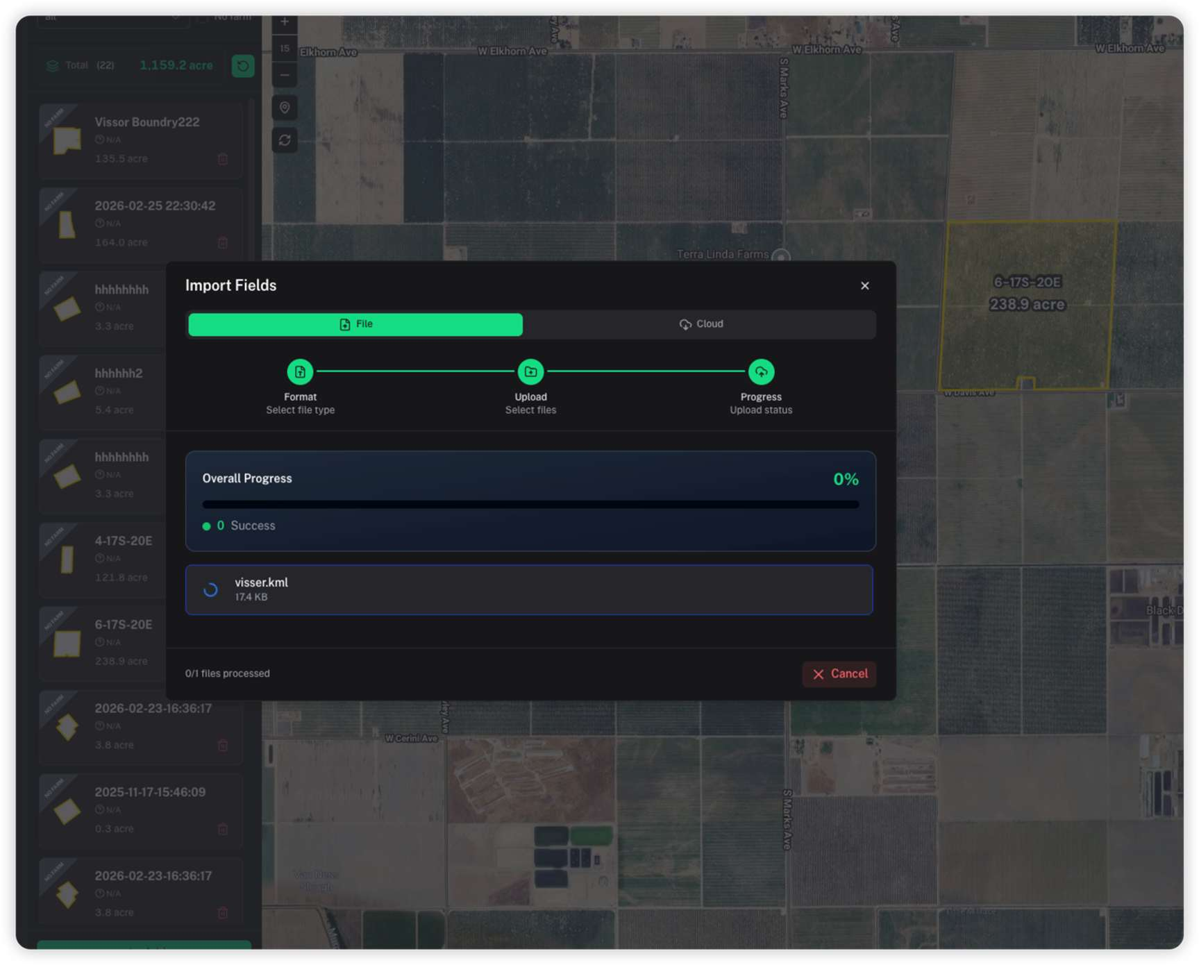Image resolution: width=1199 pixels, height=965 pixels.
Task: Zoom out the map with minus button
Action: click(x=285, y=75)
